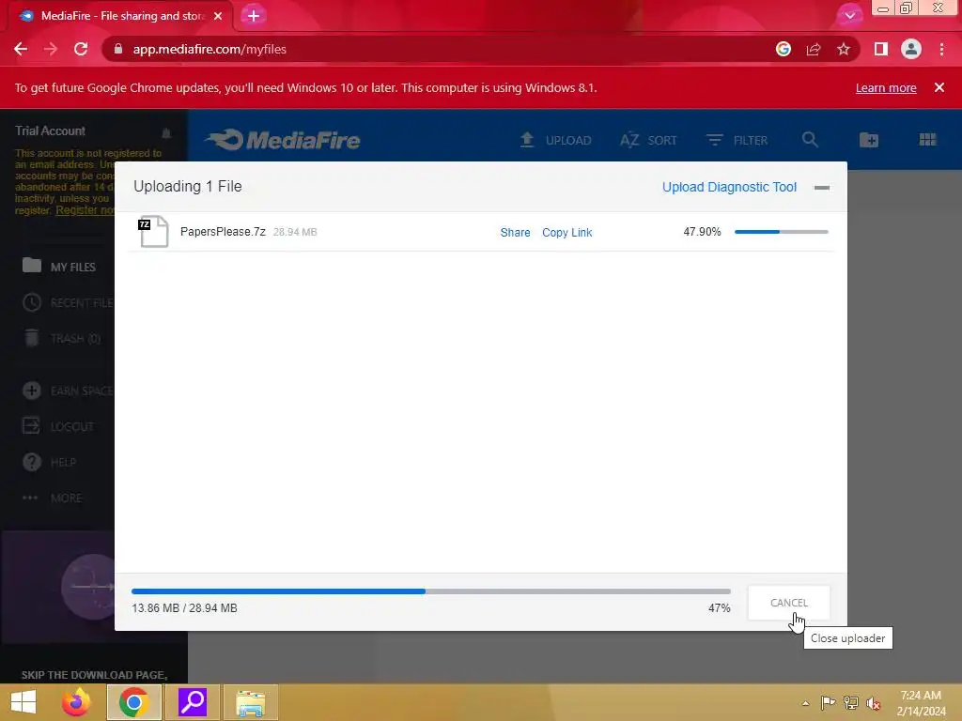Image resolution: width=962 pixels, height=721 pixels.
Task: Open the SORT option
Action: point(648,140)
